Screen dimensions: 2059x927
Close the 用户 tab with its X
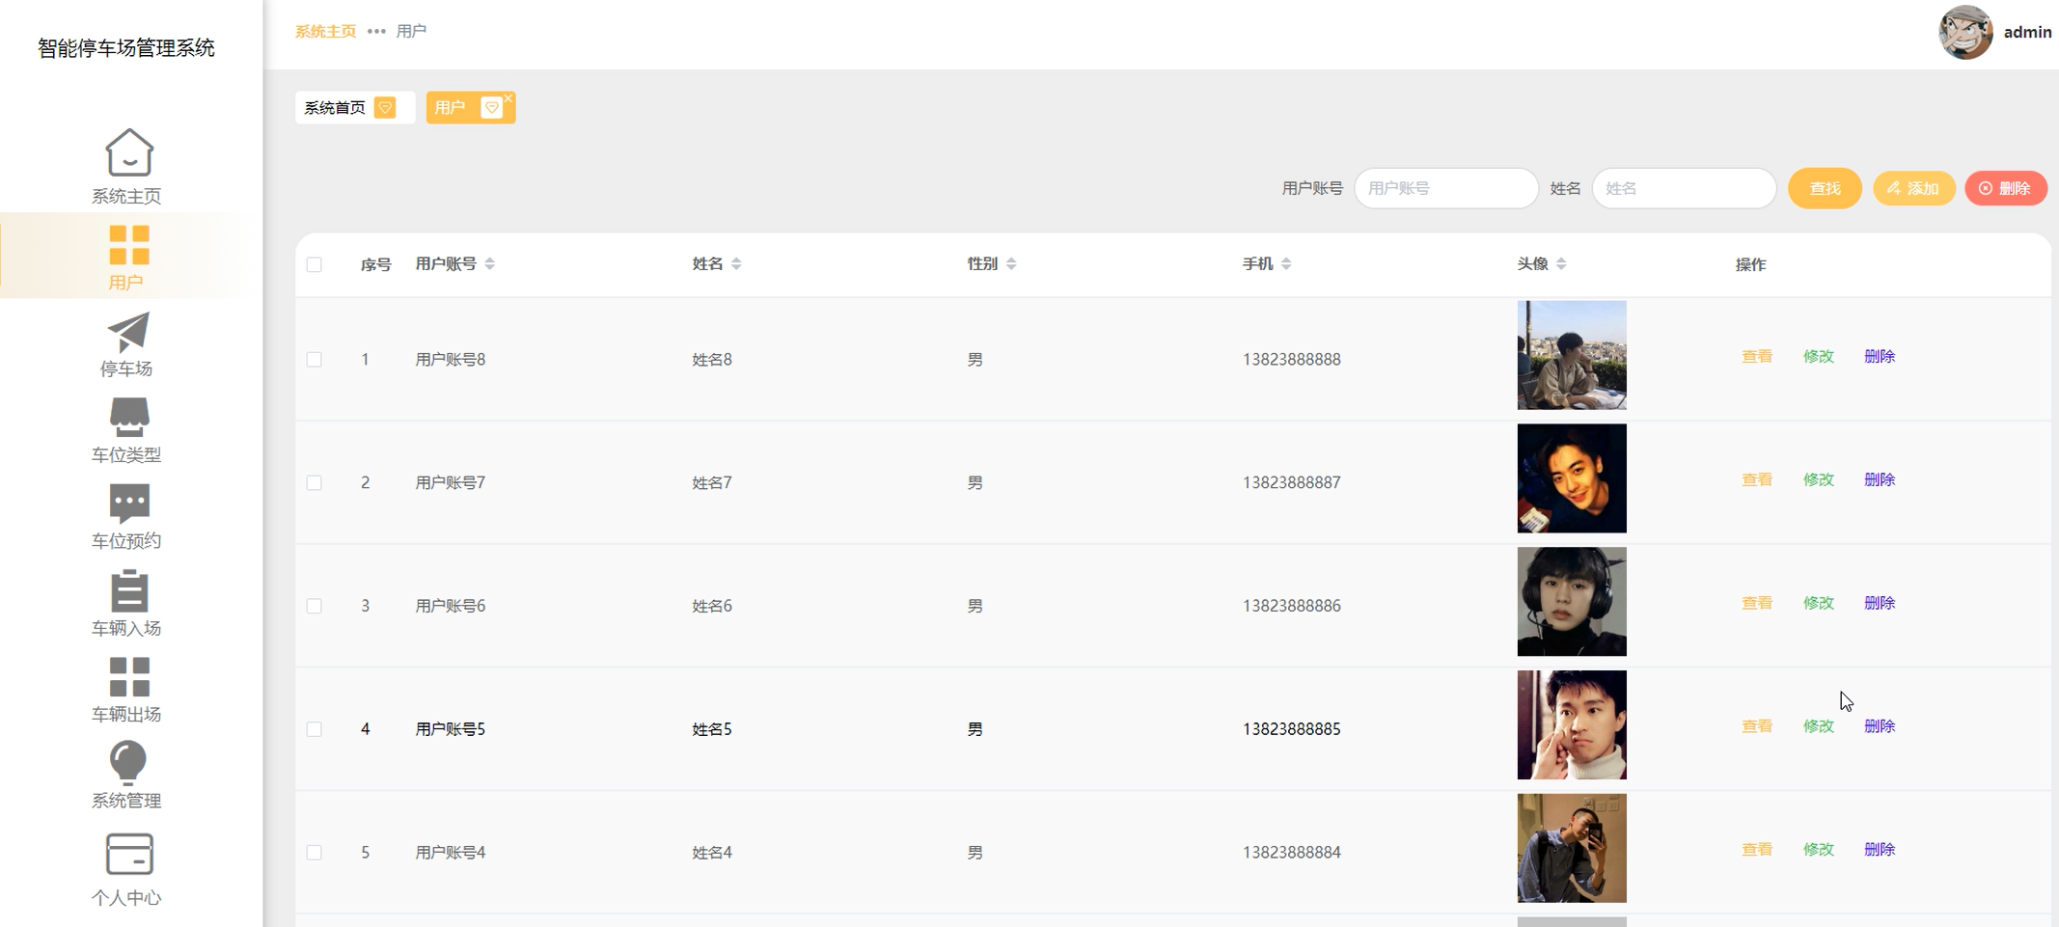(508, 97)
